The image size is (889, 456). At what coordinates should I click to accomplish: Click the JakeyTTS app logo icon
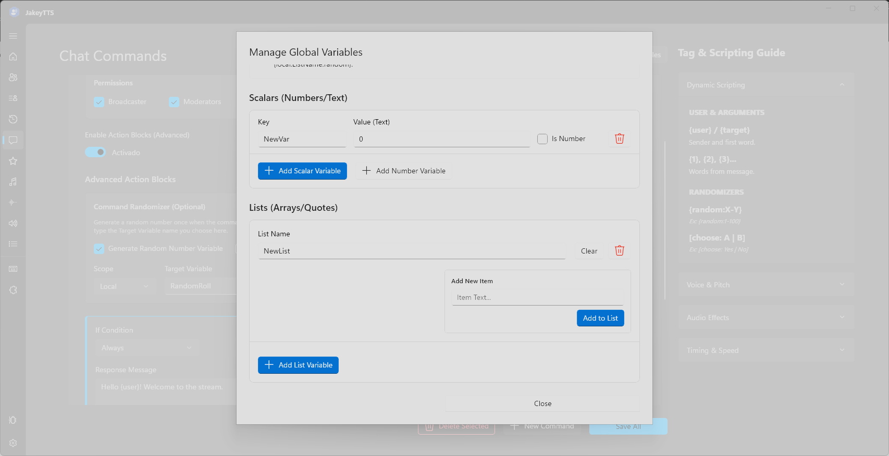(14, 12)
